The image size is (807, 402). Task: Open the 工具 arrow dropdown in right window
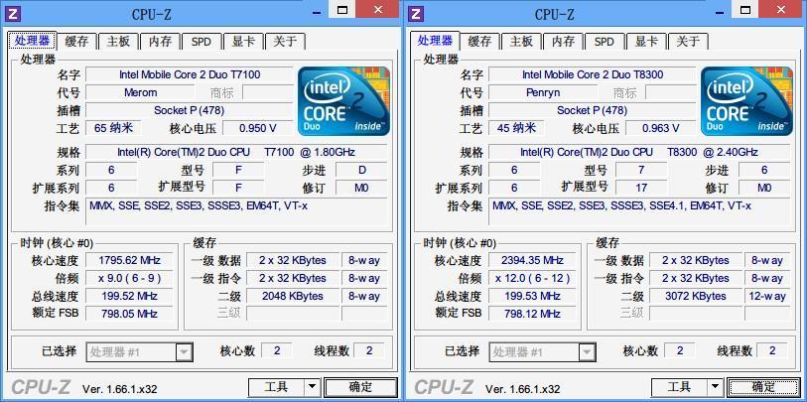click(716, 387)
